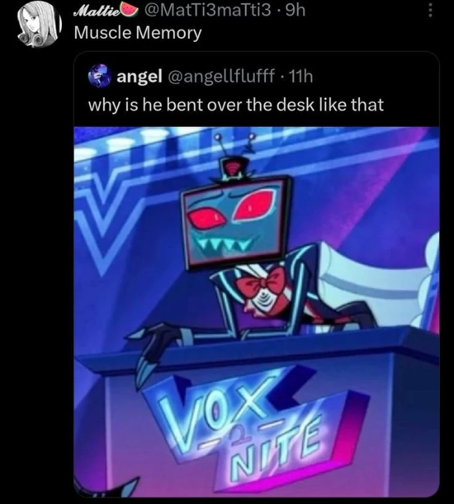
Task: Open the @angellflufff handle
Action: (x=220, y=76)
